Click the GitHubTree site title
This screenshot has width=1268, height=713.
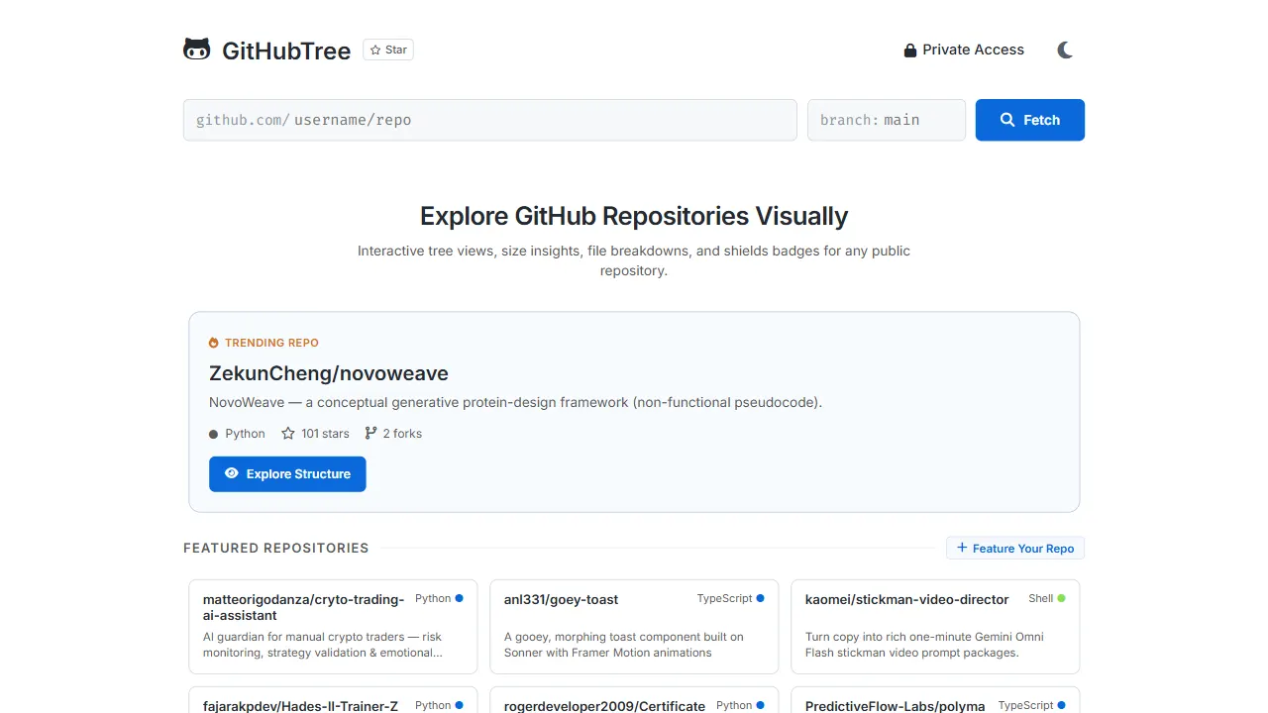[x=286, y=51]
